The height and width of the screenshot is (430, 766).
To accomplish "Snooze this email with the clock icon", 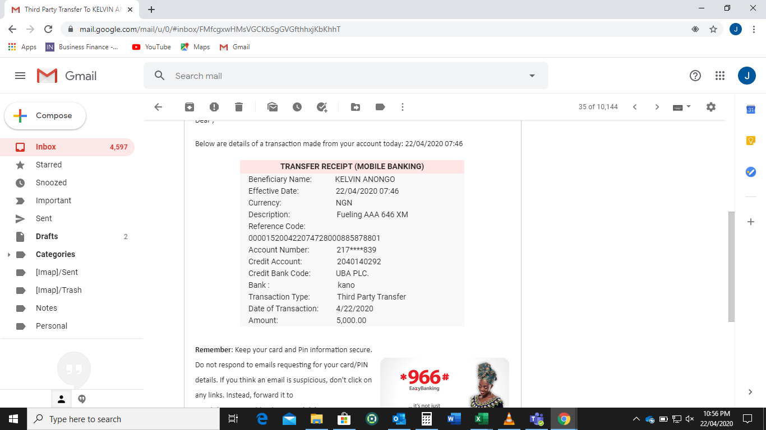I will 297,107.
